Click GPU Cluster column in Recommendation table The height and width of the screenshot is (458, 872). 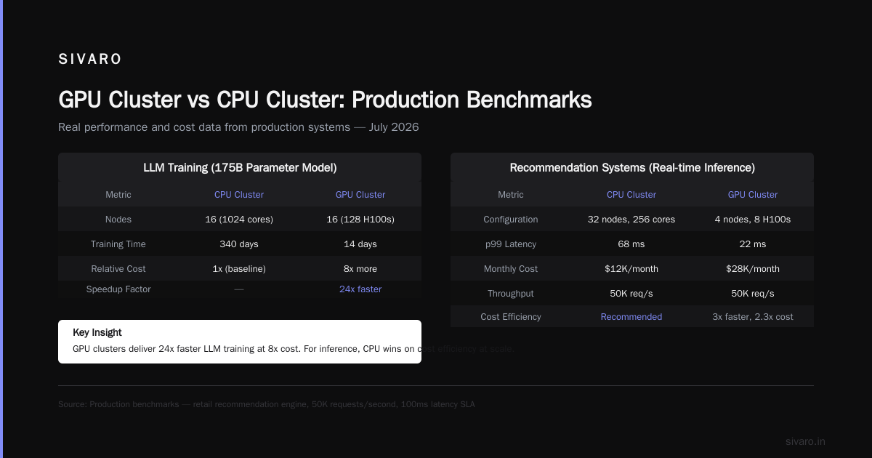(x=753, y=195)
